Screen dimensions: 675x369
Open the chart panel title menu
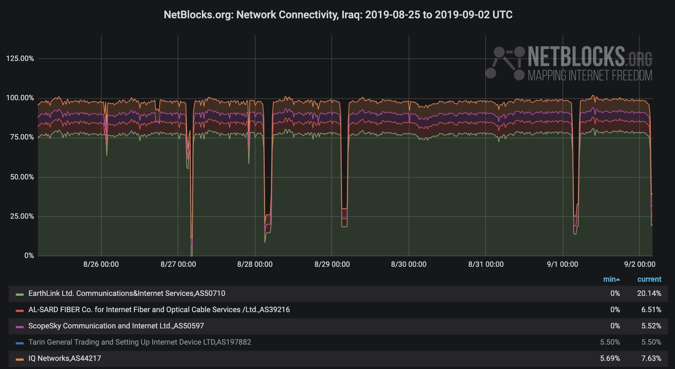(338, 15)
